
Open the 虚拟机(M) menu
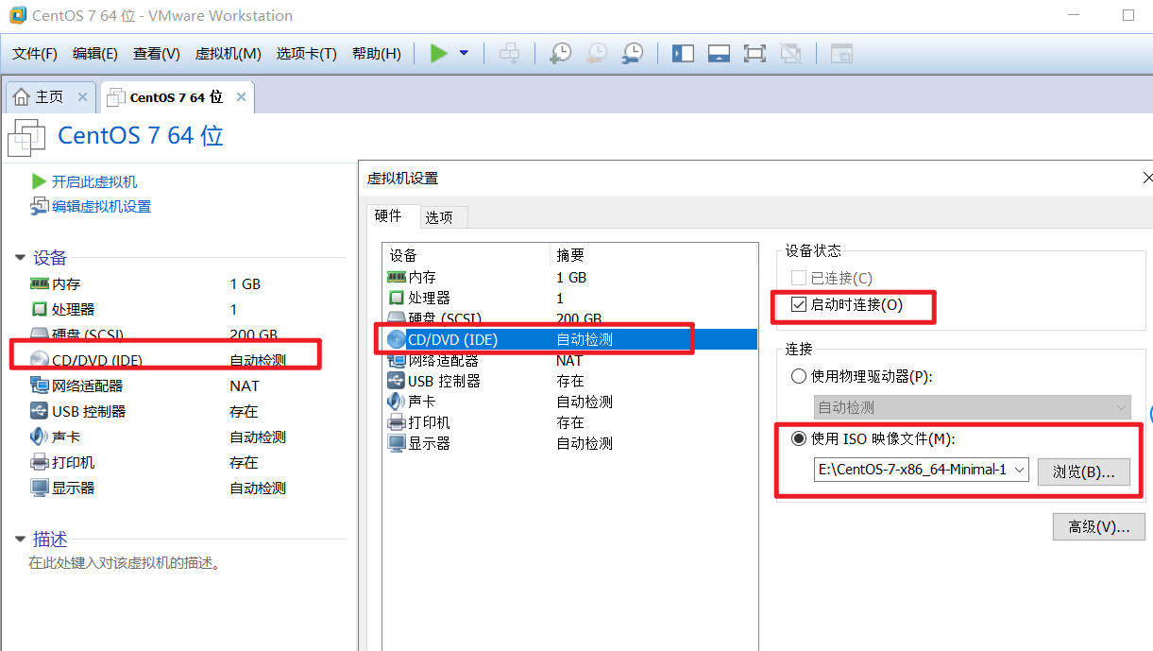coord(229,54)
